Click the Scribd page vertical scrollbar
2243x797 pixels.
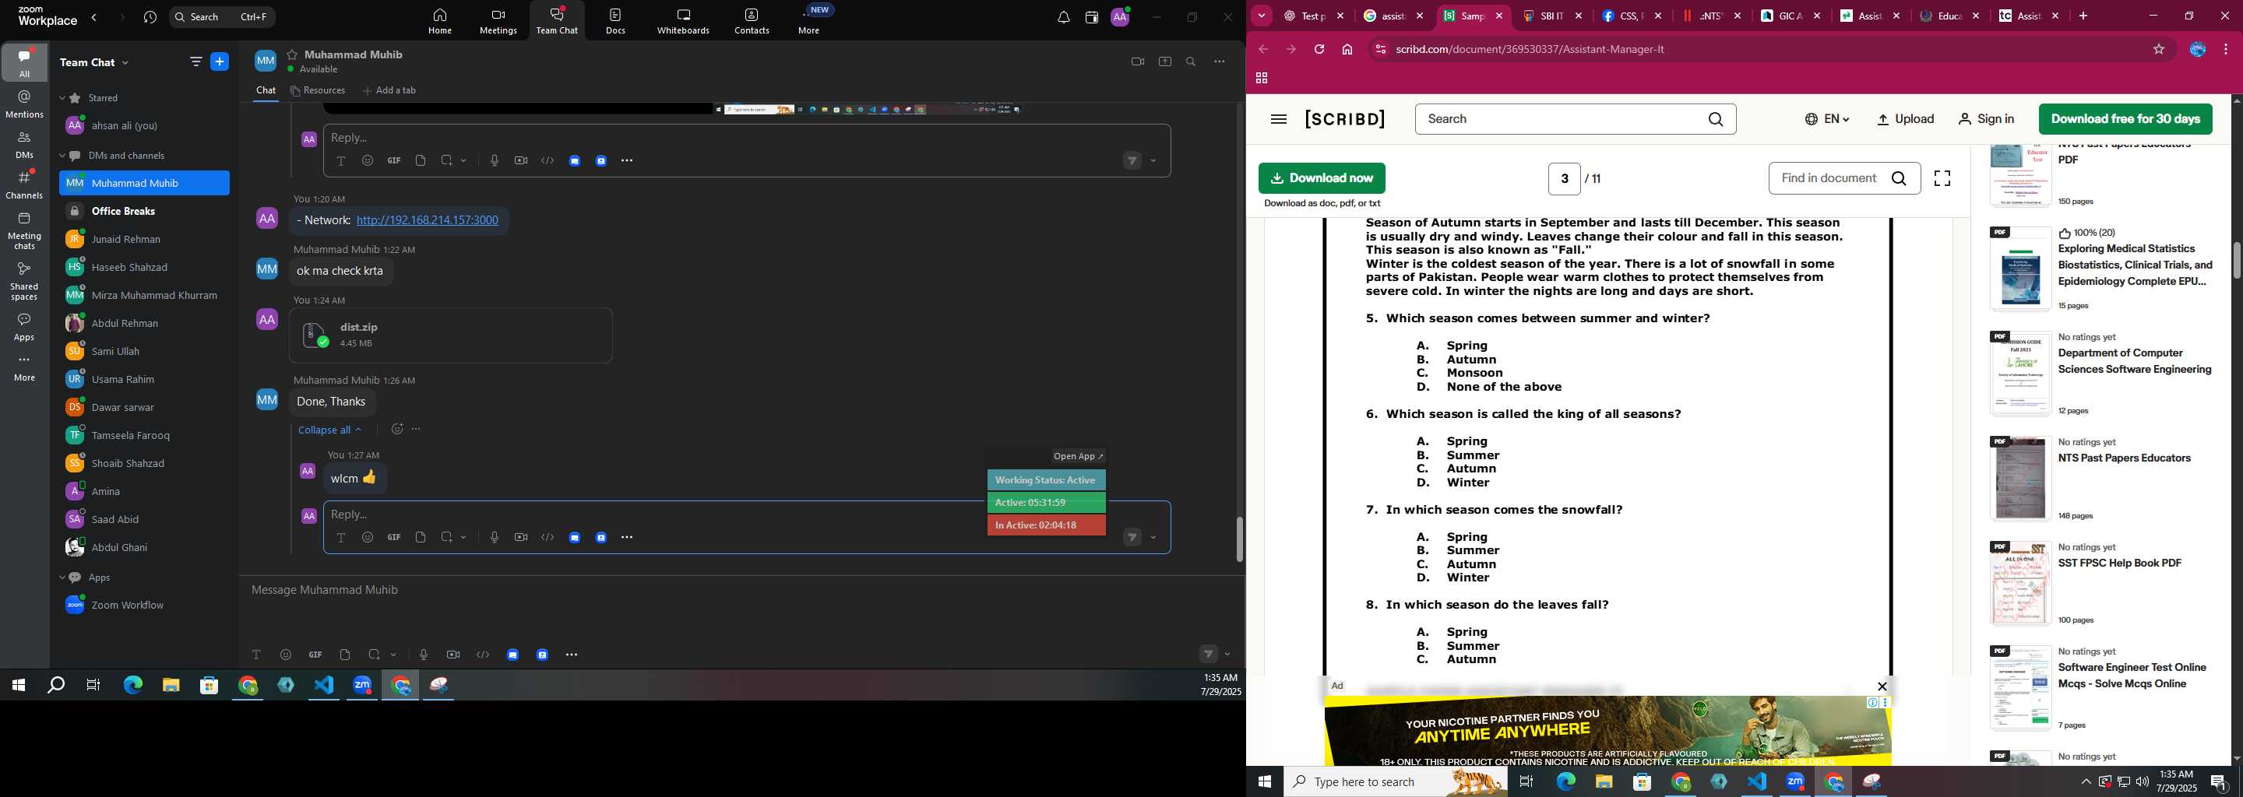point(2236,261)
